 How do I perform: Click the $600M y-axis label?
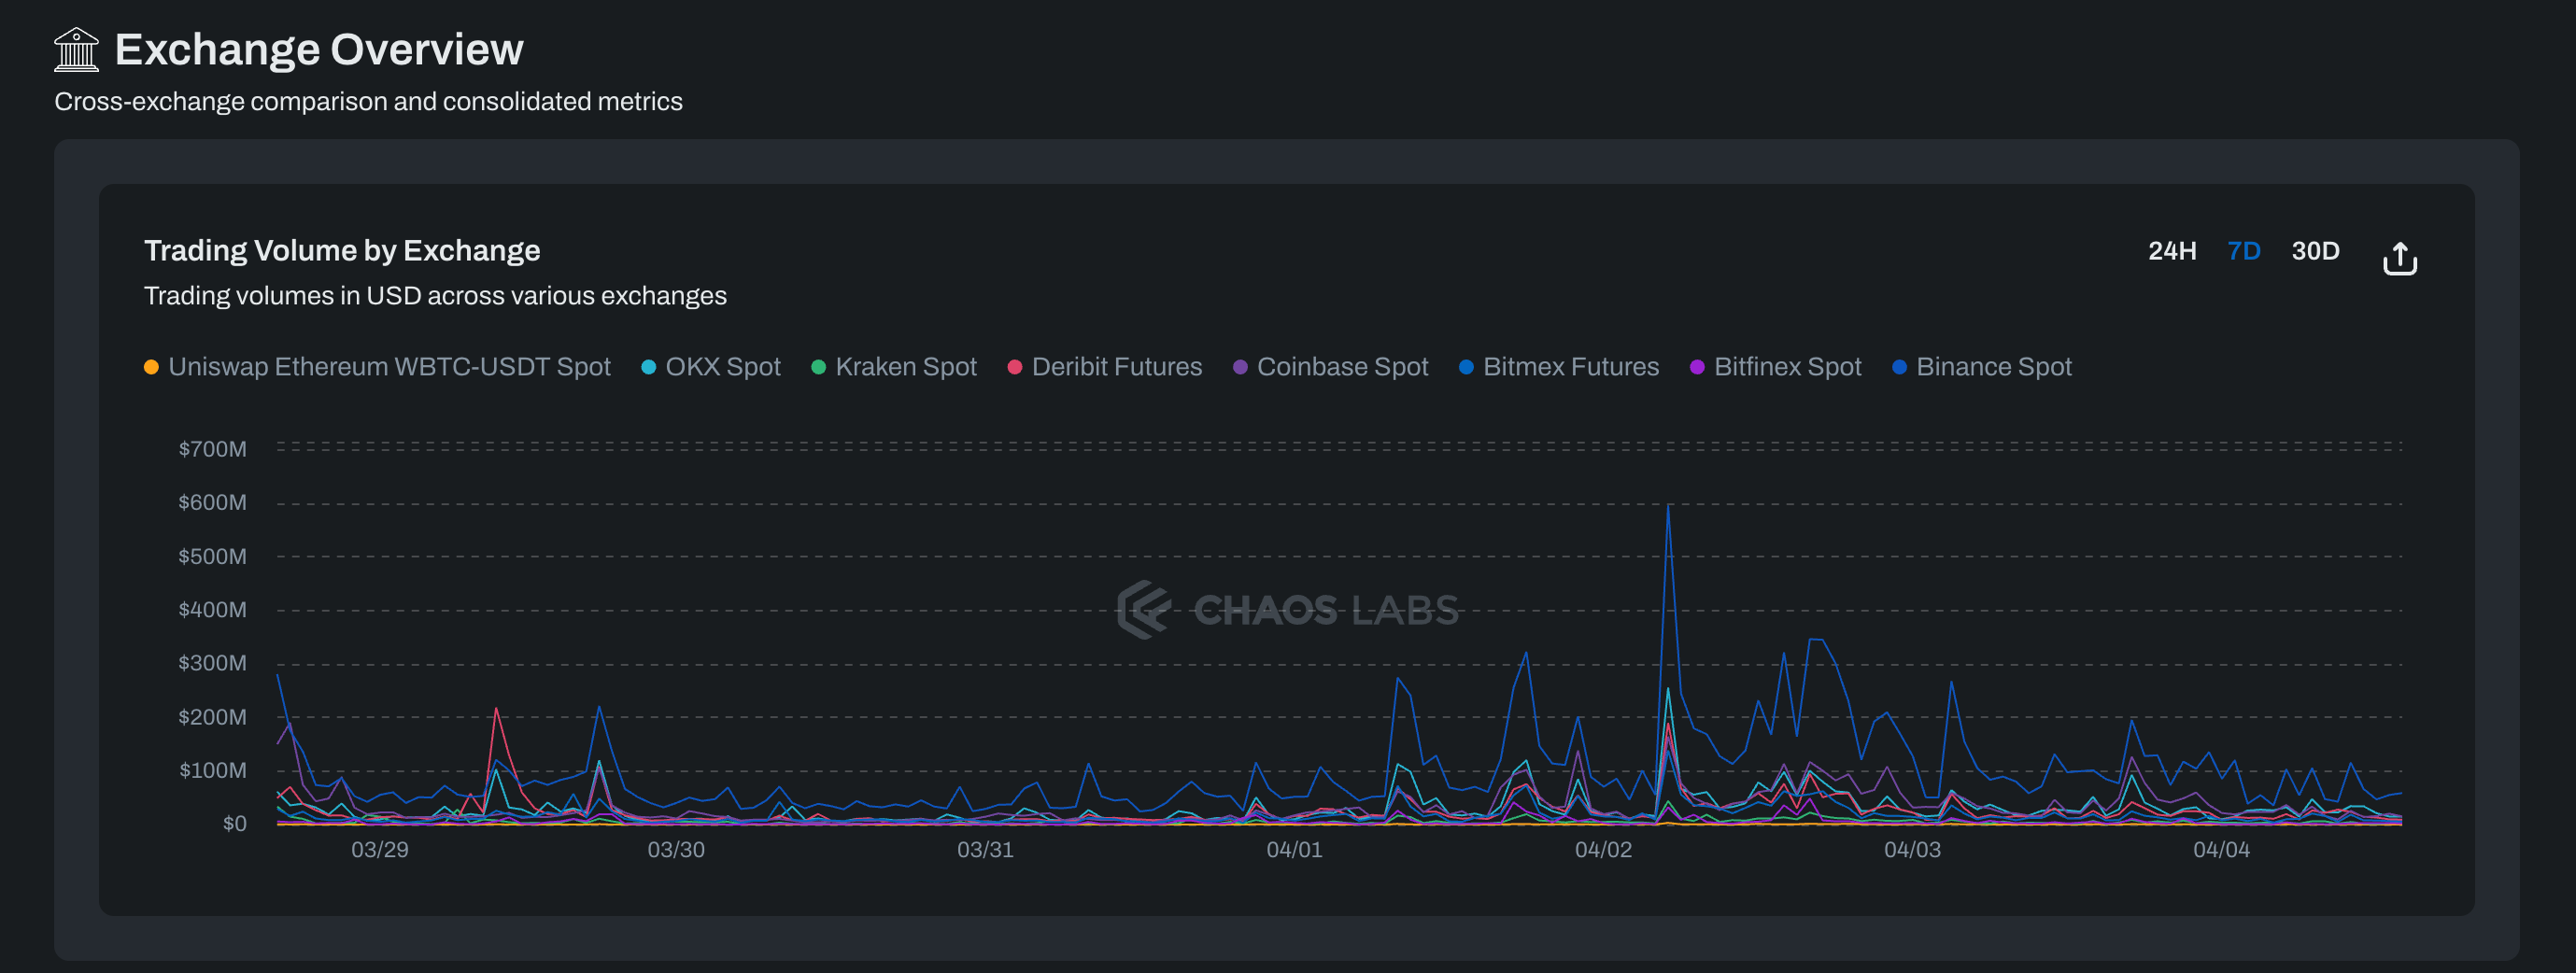[x=212, y=503]
